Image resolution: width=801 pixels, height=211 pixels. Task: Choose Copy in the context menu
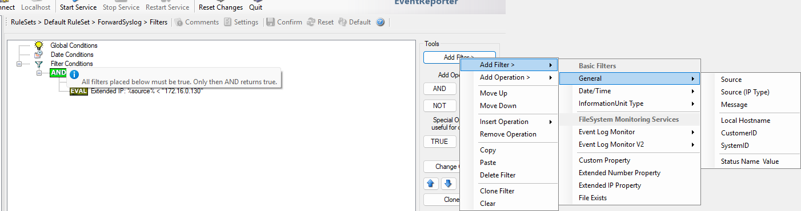click(x=508, y=150)
